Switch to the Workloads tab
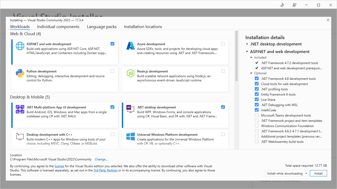 (x=20, y=27)
